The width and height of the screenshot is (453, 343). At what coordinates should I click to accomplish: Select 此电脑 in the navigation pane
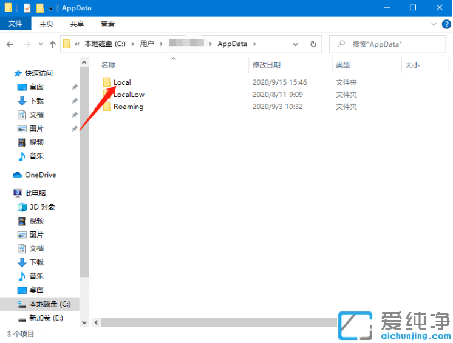pyautogui.click(x=35, y=193)
